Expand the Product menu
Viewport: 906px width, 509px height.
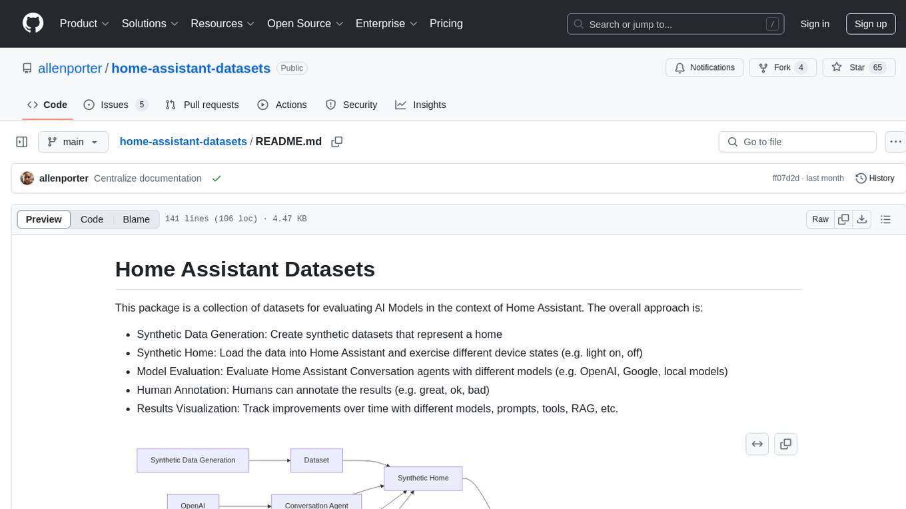(85, 23)
